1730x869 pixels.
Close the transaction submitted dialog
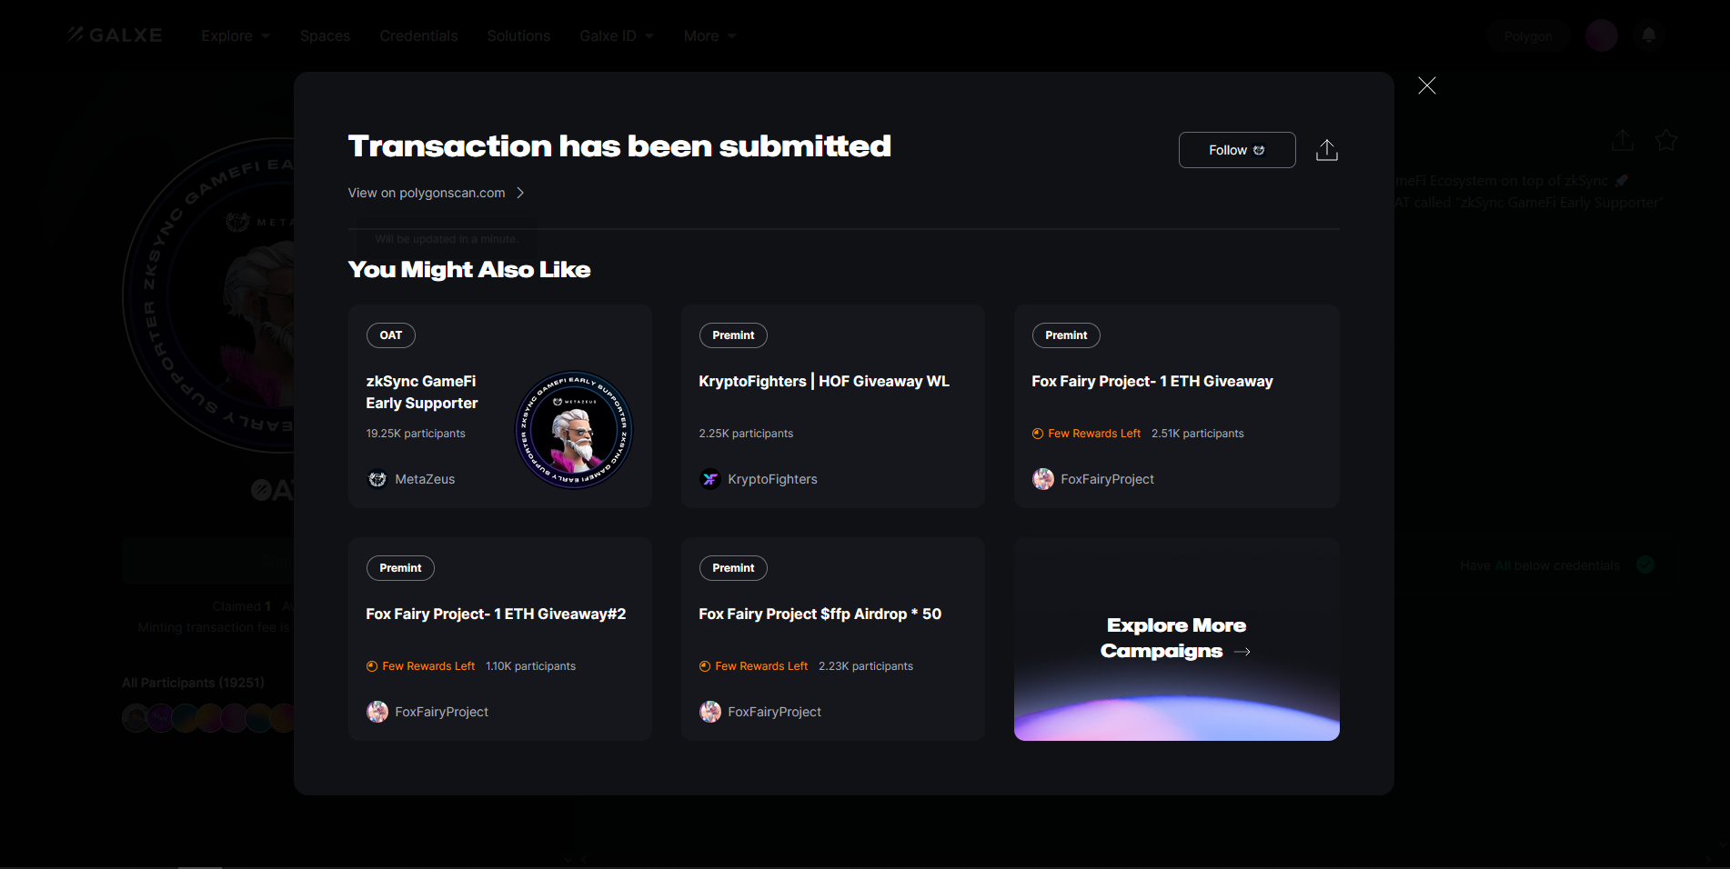click(1426, 85)
